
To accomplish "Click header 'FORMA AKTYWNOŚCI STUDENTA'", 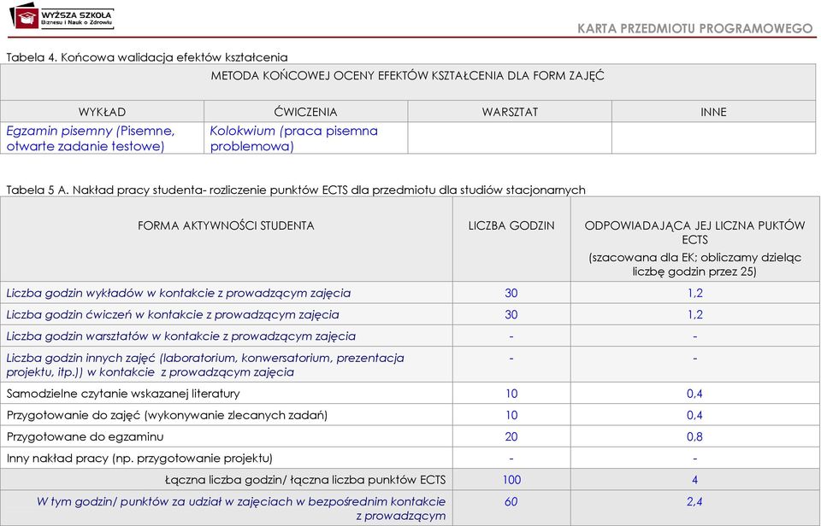I will tap(226, 225).
